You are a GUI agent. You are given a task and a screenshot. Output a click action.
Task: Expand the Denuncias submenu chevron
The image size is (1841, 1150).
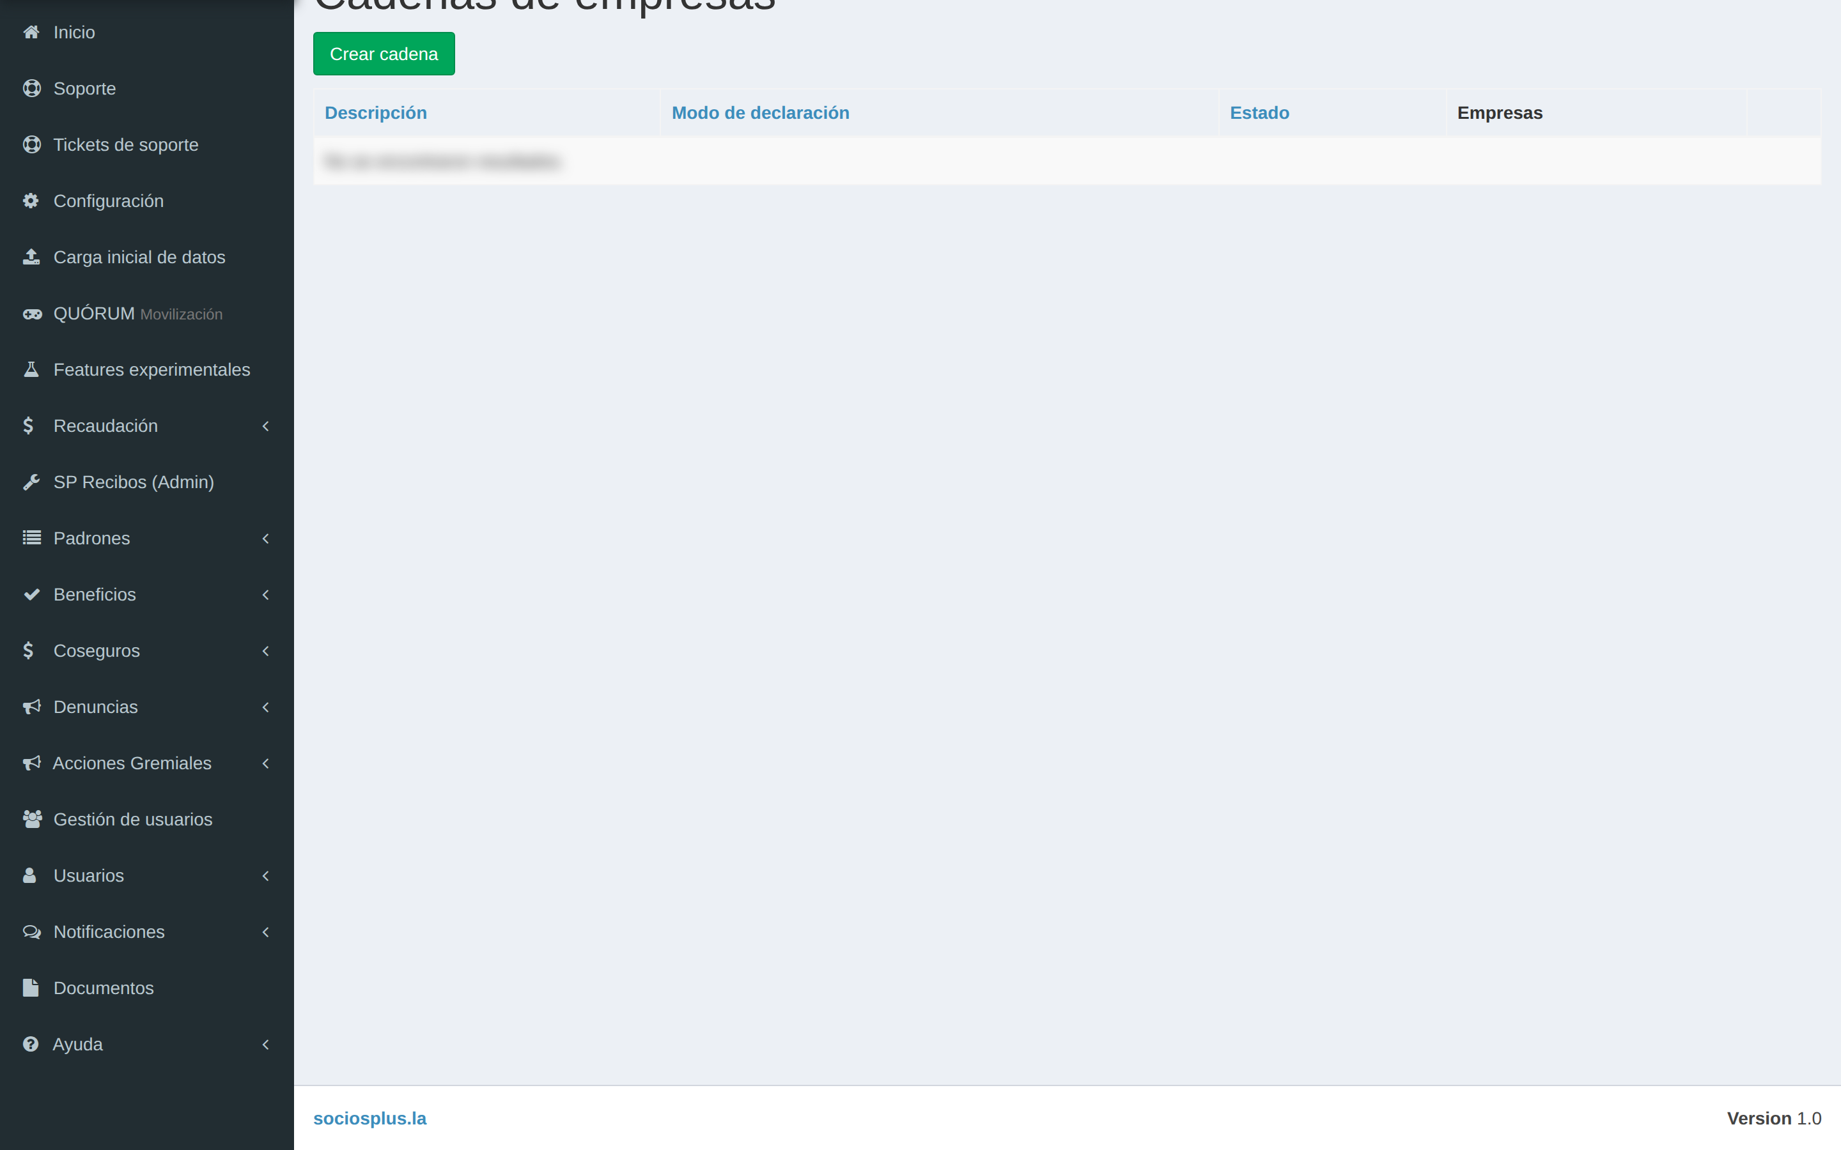[265, 707]
